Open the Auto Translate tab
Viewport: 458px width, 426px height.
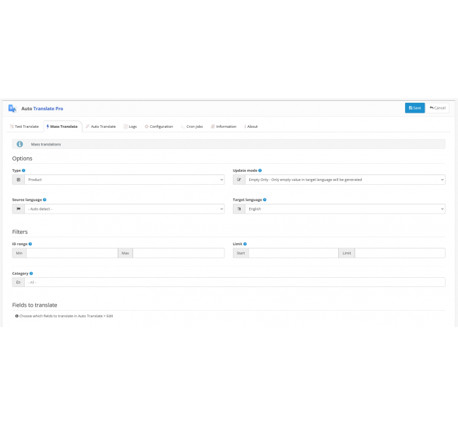pyautogui.click(x=101, y=126)
